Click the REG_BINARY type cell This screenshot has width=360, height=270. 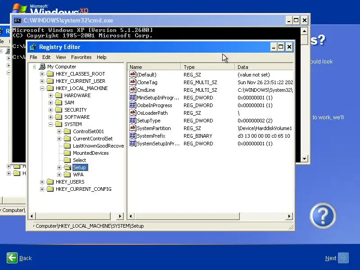pos(198,136)
